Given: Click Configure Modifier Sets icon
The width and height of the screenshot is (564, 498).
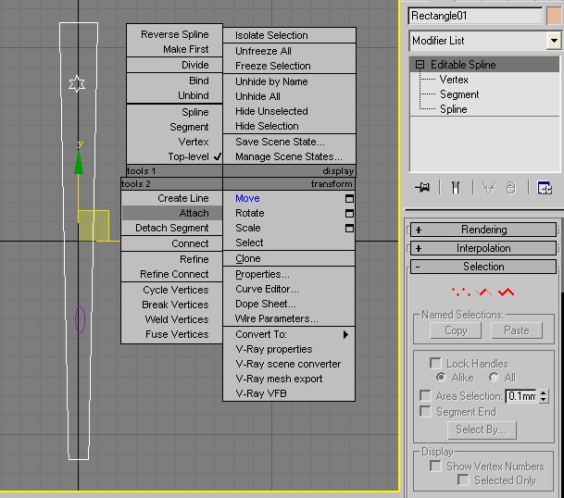Looking at the screenshot, I should tap(544, 187).
